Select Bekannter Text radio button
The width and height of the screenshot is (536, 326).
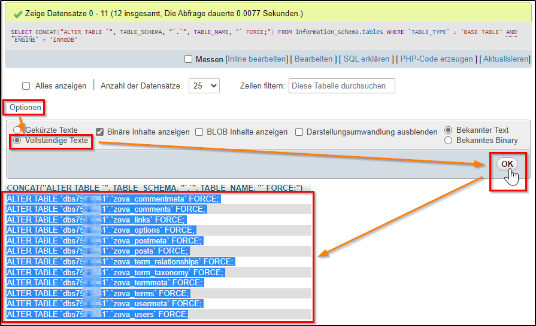449,130
